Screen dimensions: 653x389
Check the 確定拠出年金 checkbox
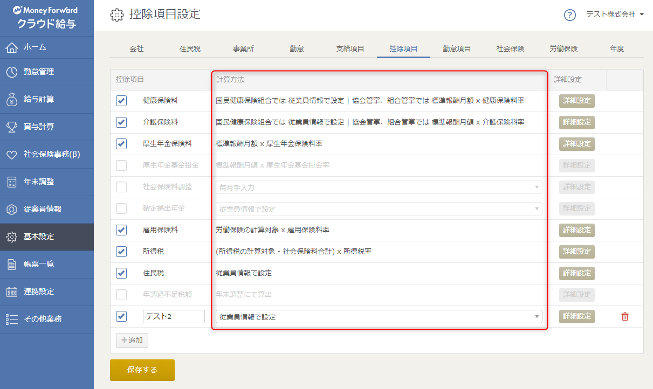tap(121, 209)
